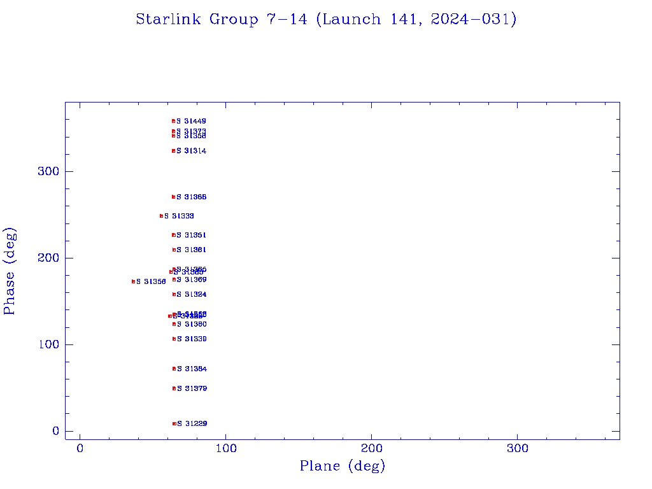The image size is (652, 489).
Task: Click the 'Plane (deg)' x-axis label
Action: tap(342, 466)
